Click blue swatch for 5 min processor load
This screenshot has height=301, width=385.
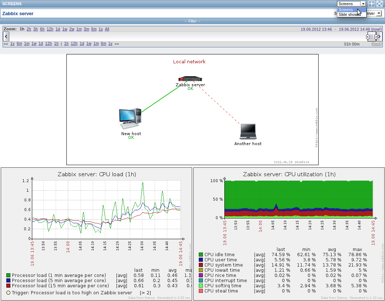tap(9, 280)
